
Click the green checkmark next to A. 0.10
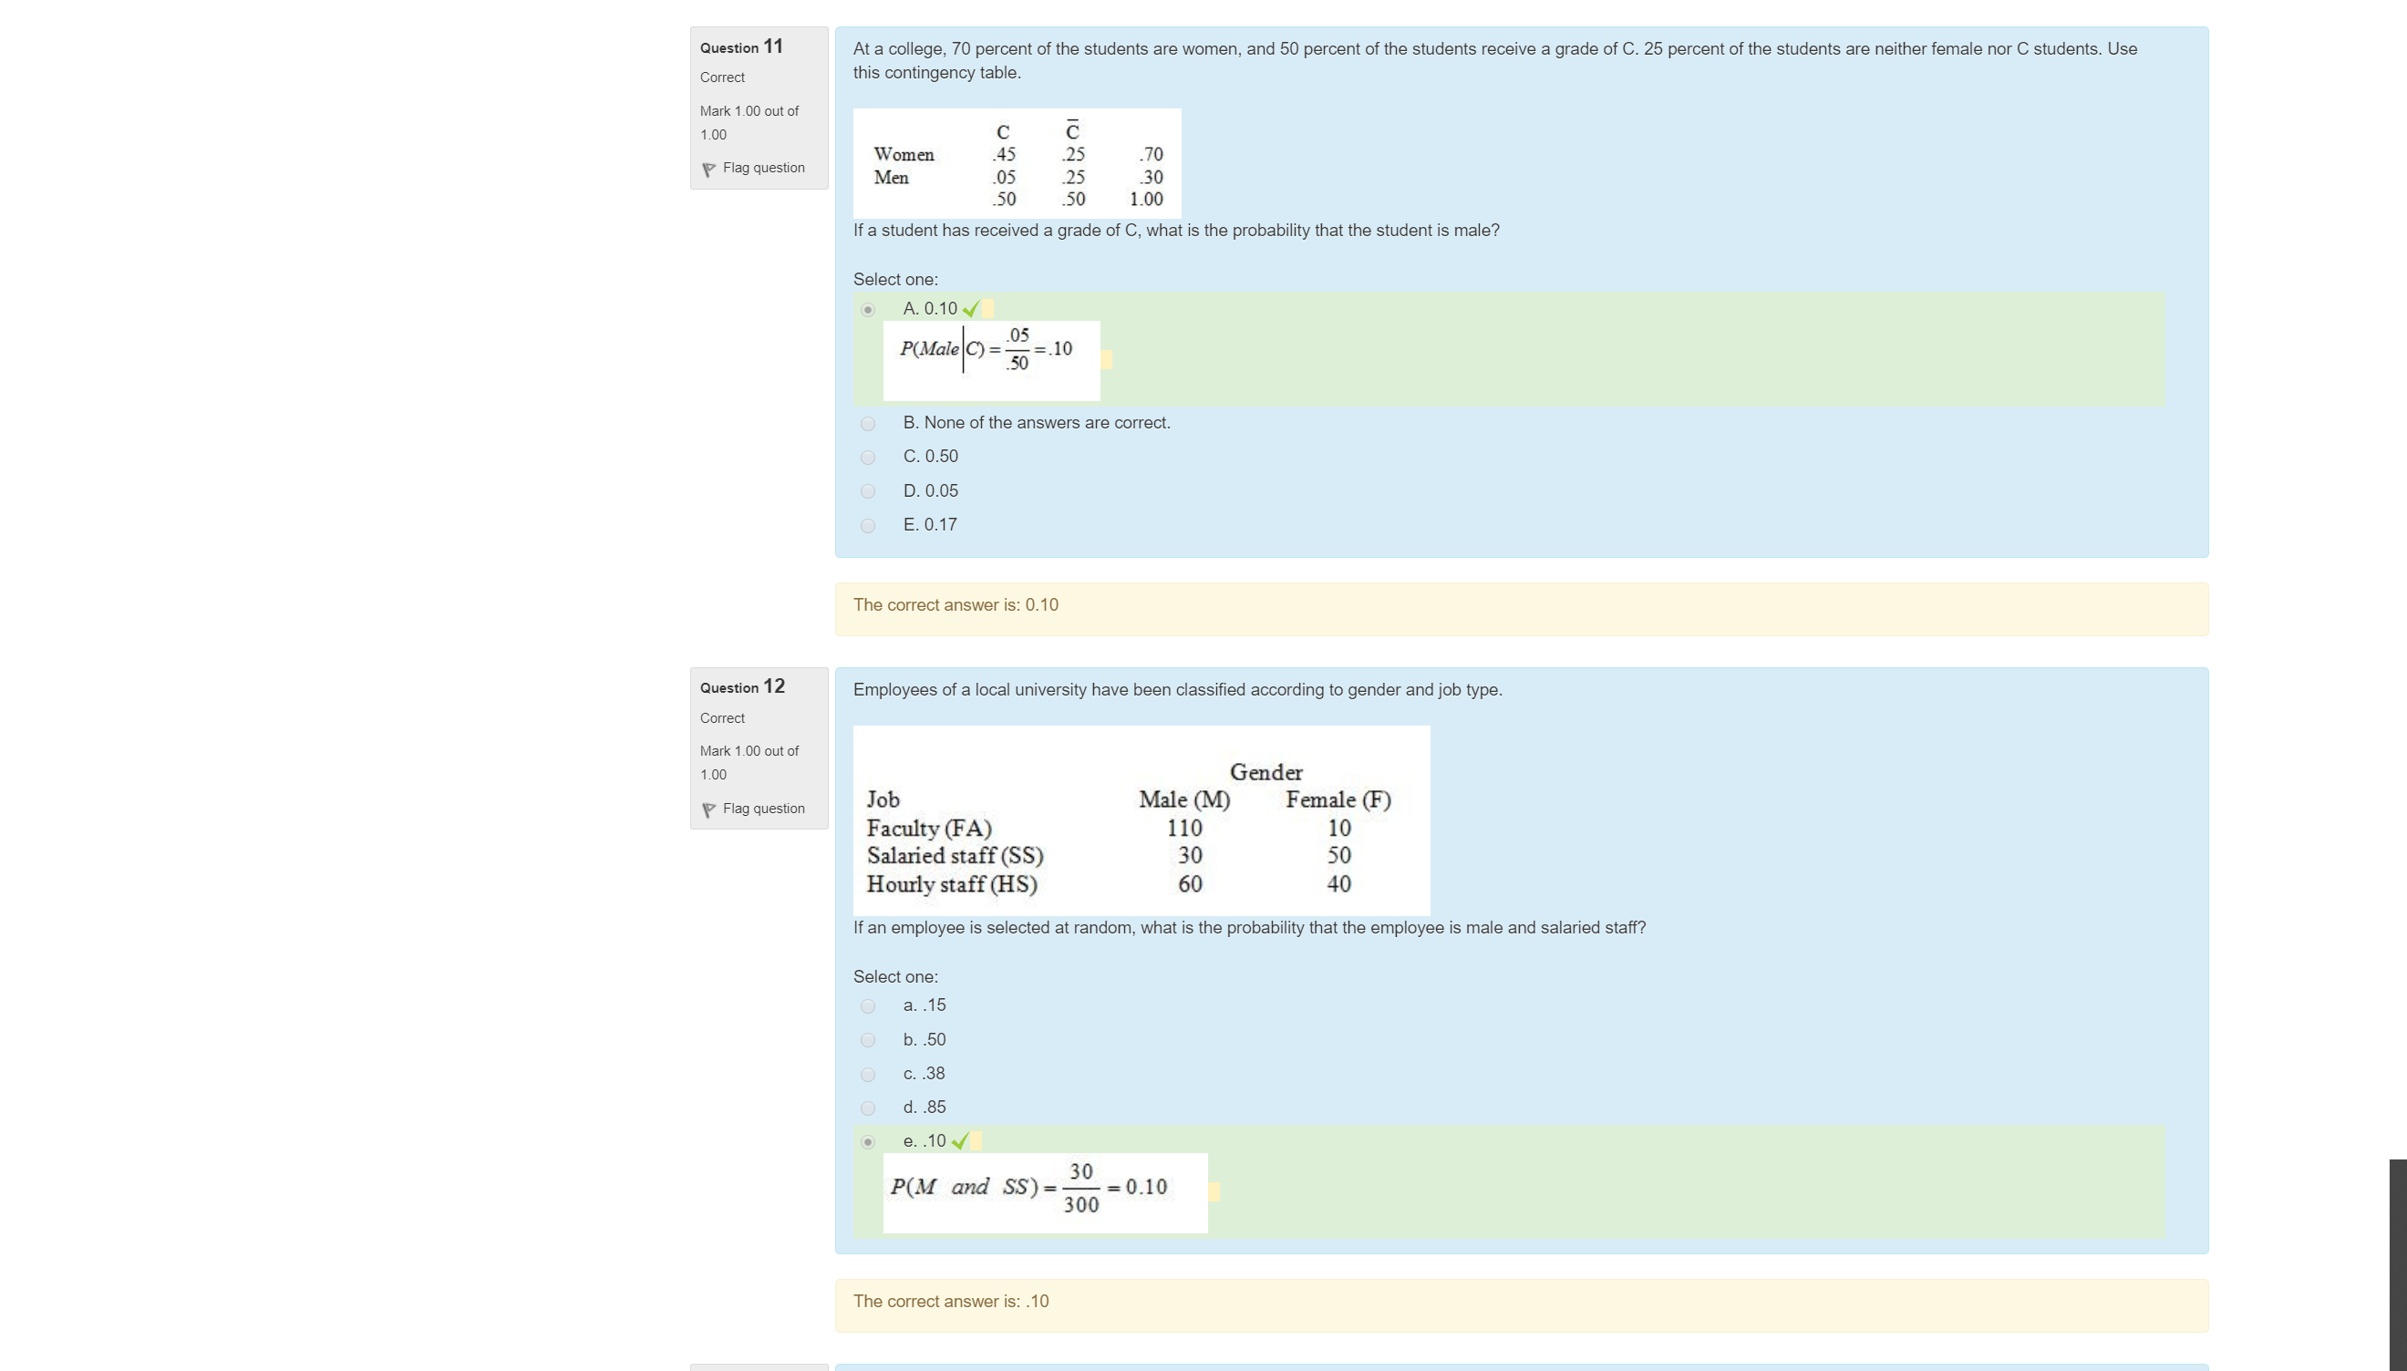point(971,309)
